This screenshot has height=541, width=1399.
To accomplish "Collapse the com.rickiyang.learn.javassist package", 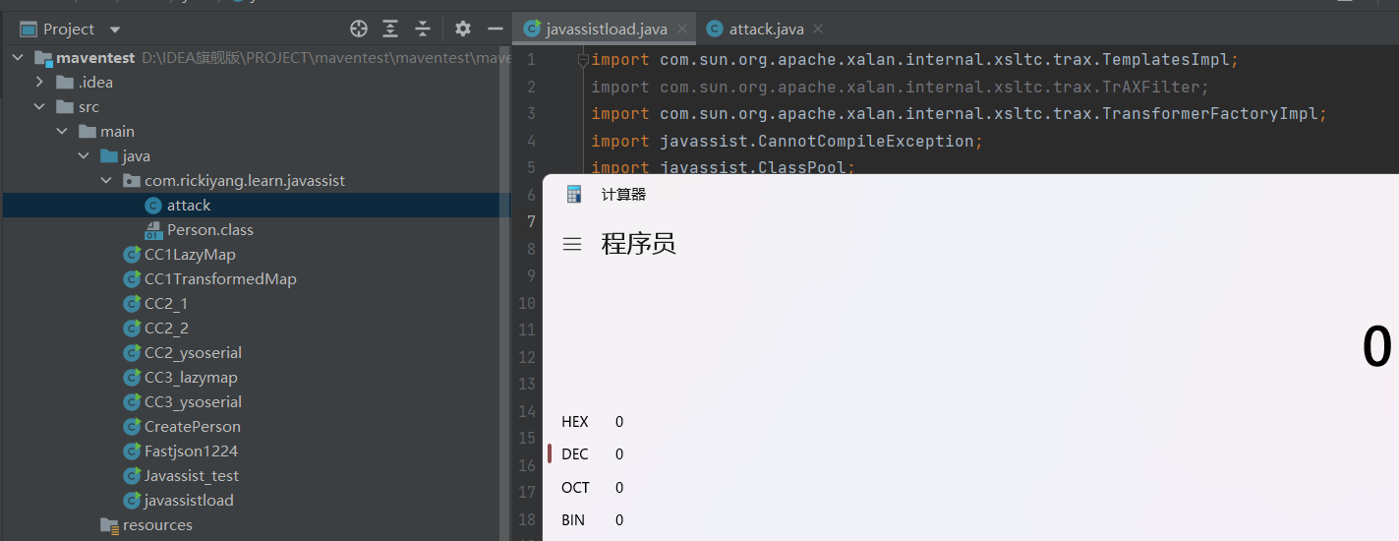I will pos(106,181).
